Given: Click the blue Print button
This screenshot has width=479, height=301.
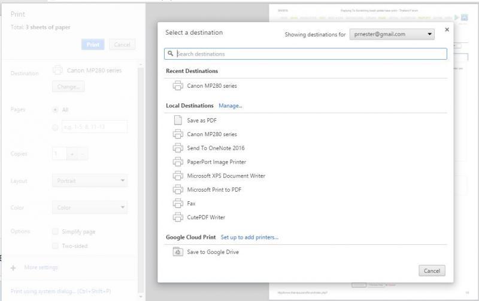Looking at the screenshot, I should point(93,44).
